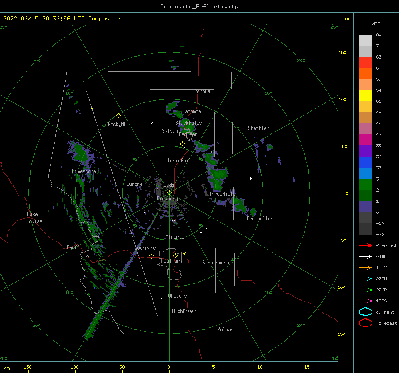
Task: Click the red forecast arrow in legend
Action: point(365,245)
